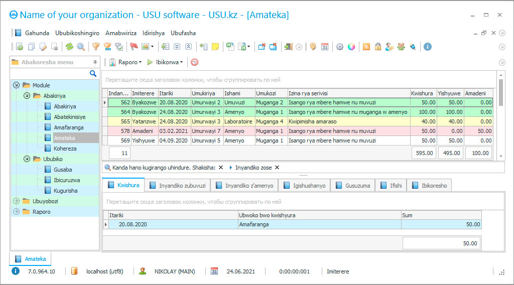Remove the Shakisha filter with its X

[221, 168]
